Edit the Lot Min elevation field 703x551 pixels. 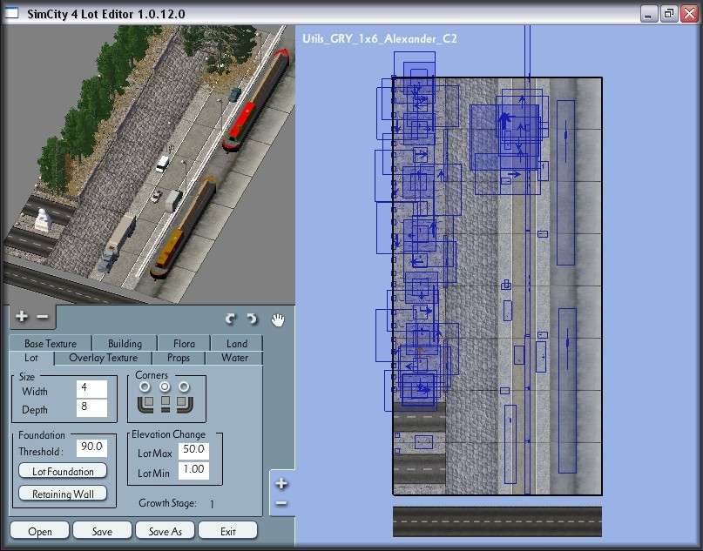(x=193, y=470)
